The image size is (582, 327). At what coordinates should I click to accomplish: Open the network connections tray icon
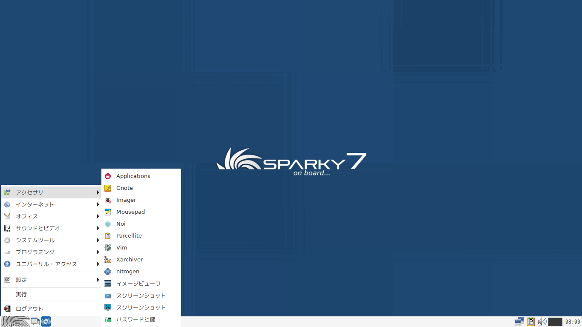tap(519, 321)
